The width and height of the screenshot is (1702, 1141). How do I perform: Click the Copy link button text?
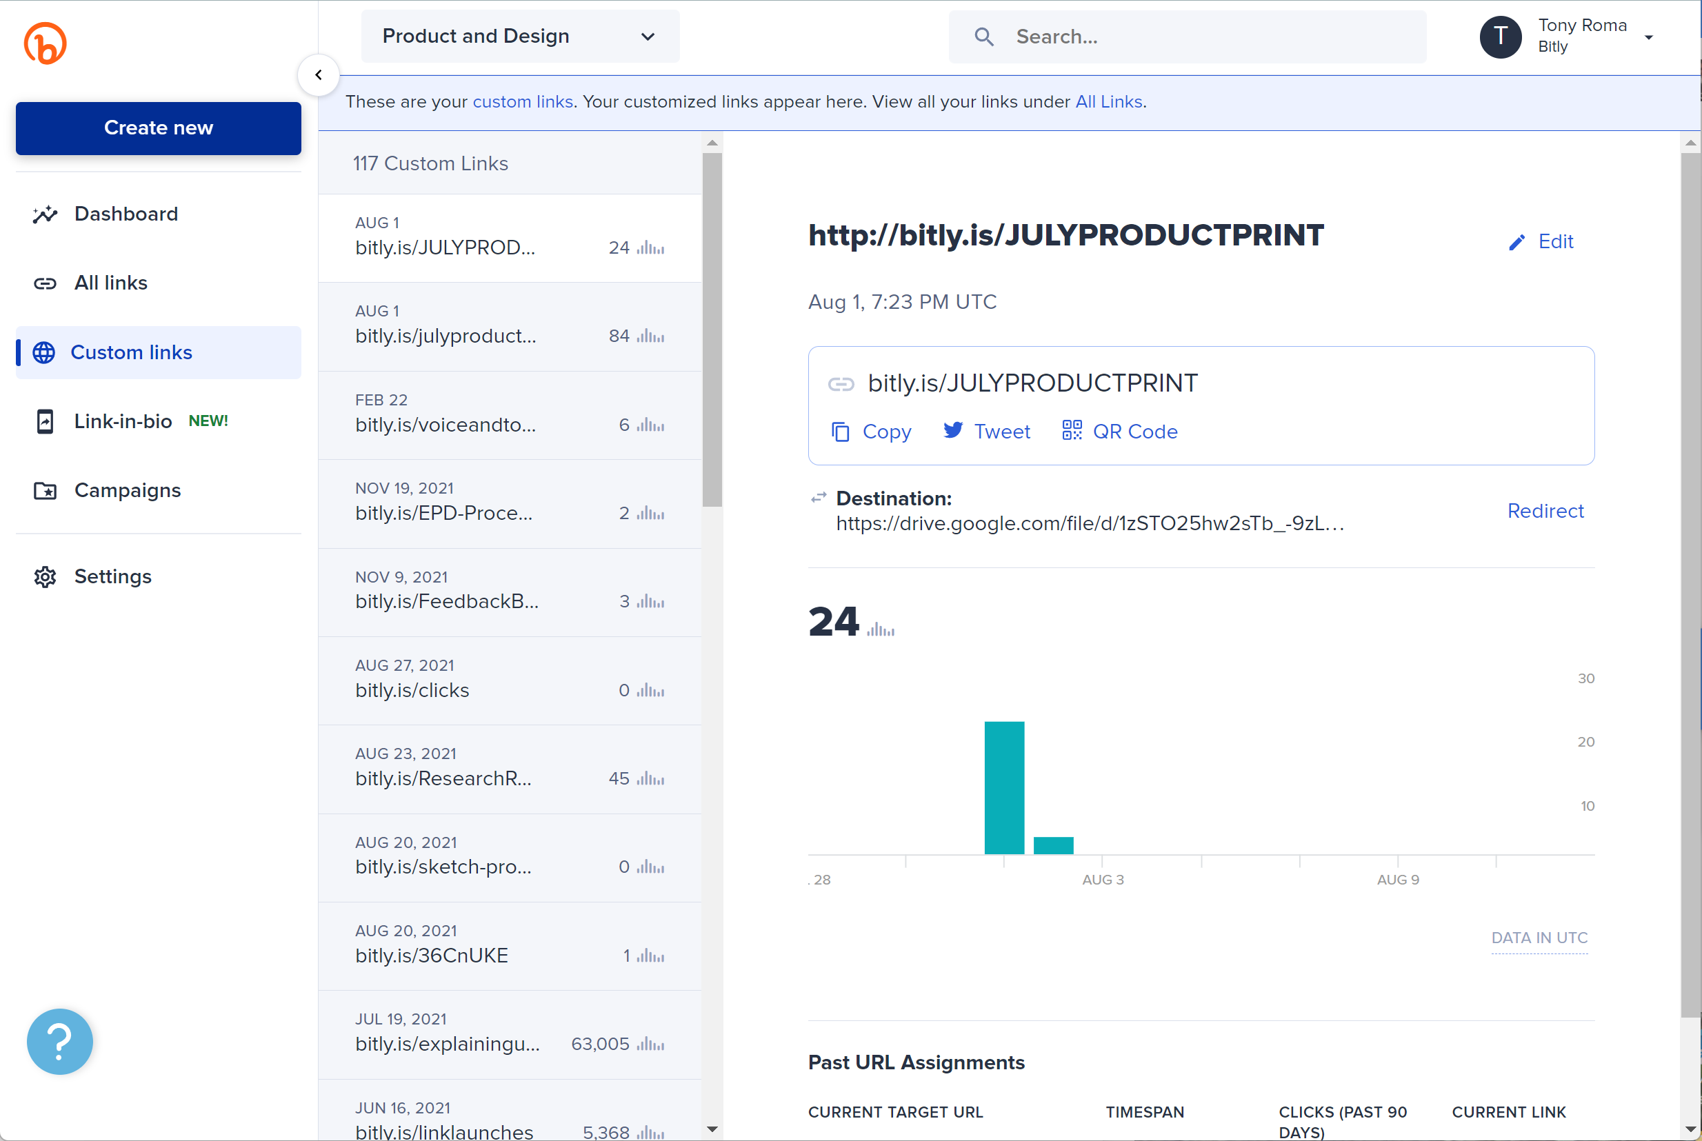(x=886, y=432)
